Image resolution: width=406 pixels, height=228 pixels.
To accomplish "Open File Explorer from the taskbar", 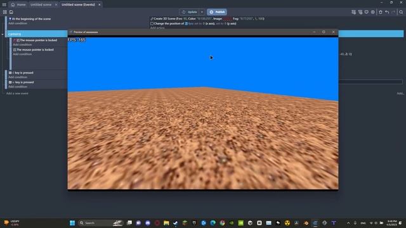I will 166,223.
